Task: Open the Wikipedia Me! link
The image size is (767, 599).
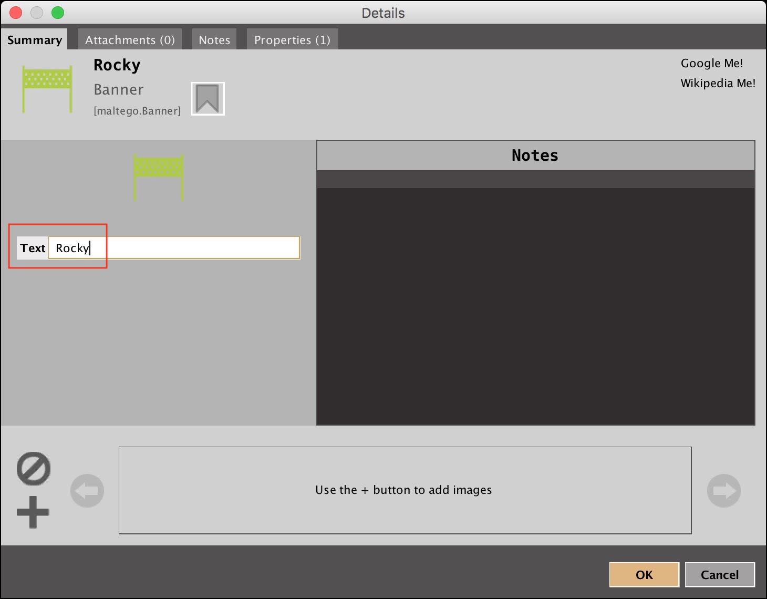Action: point(718,83)
